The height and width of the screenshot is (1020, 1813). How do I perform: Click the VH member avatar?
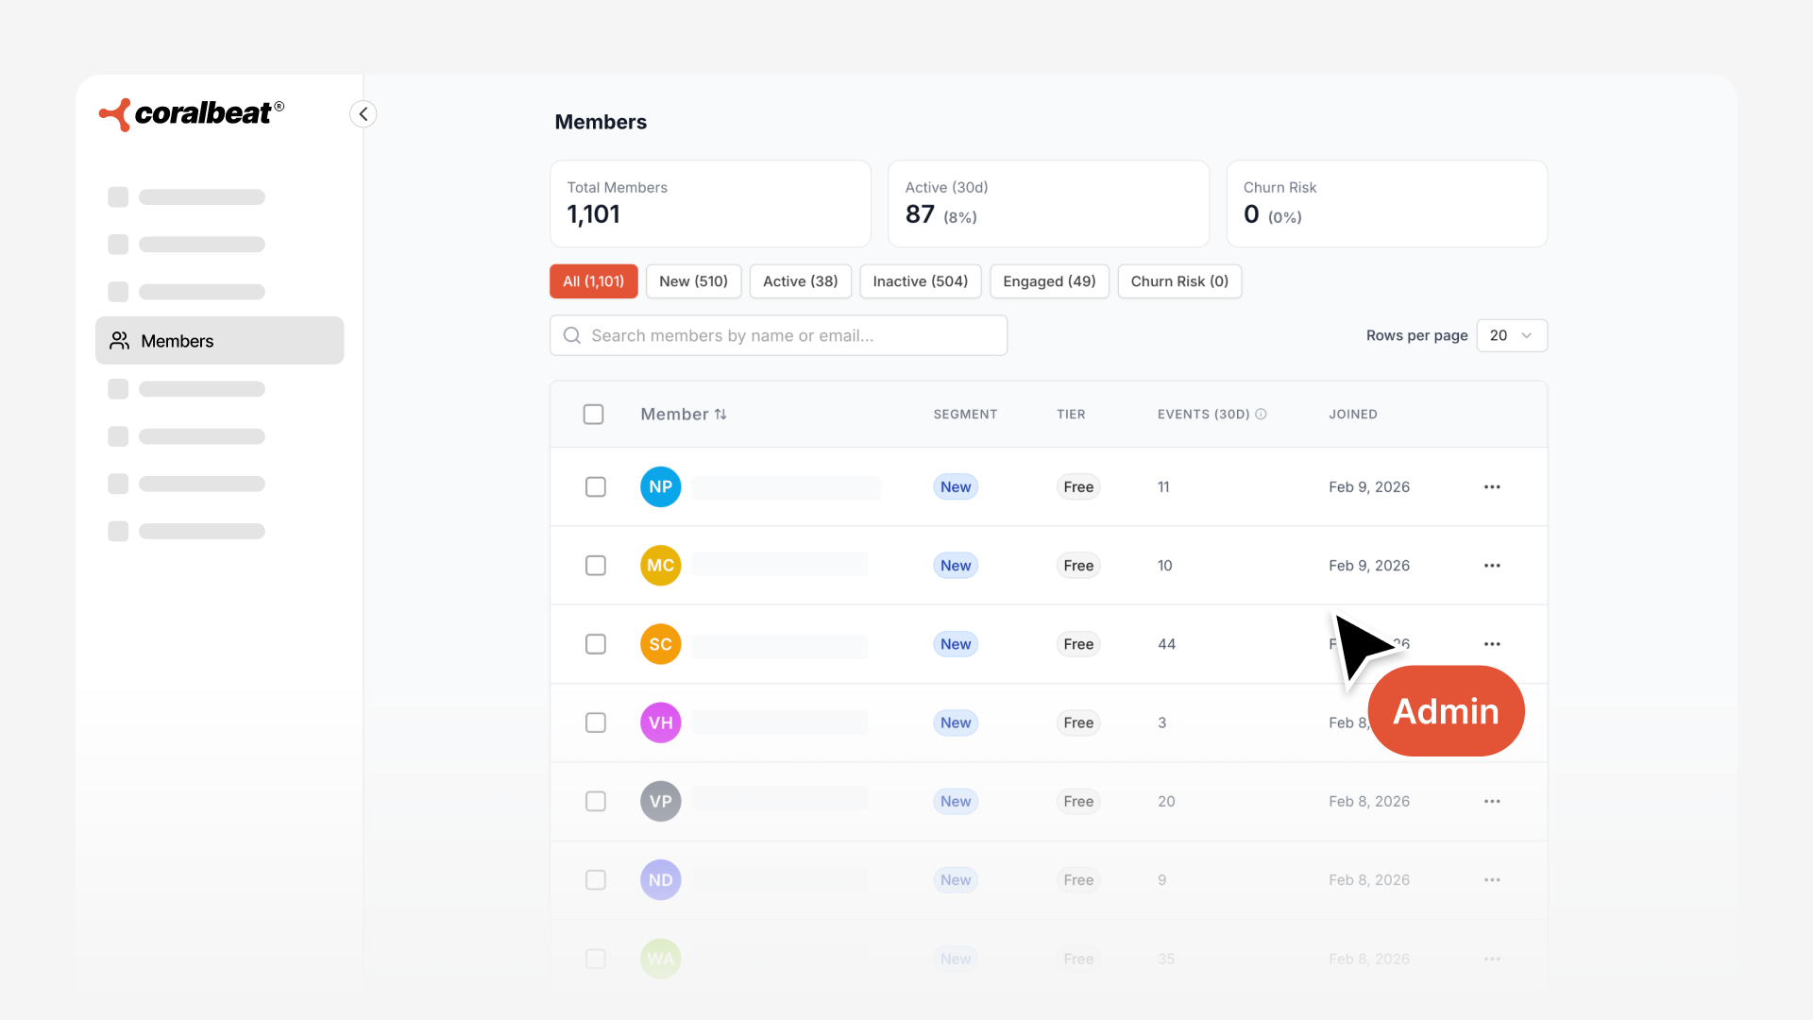(x=660, y=723)
